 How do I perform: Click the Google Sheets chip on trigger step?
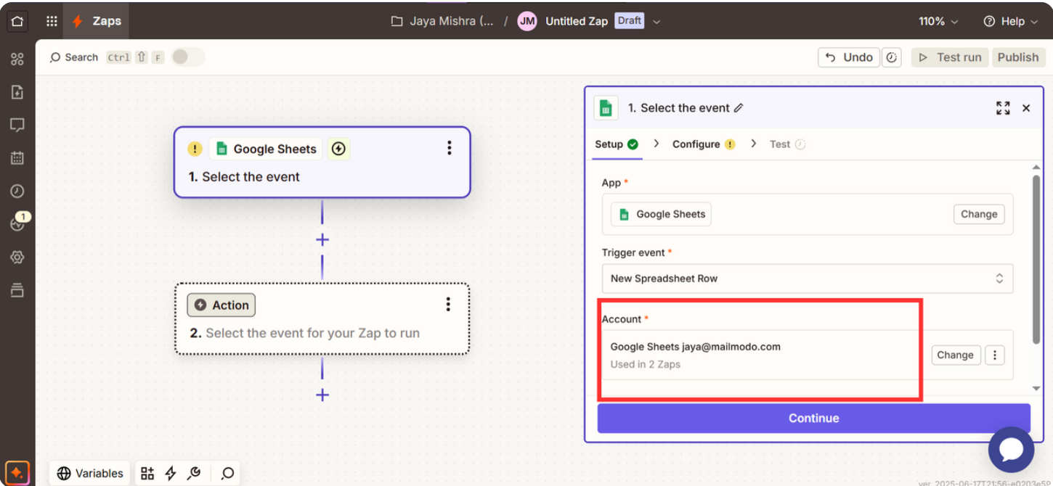click(266, 149)
